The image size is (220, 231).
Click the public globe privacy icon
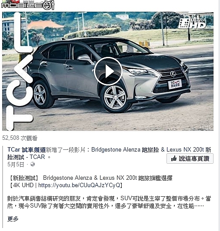[x=33, y=164]
